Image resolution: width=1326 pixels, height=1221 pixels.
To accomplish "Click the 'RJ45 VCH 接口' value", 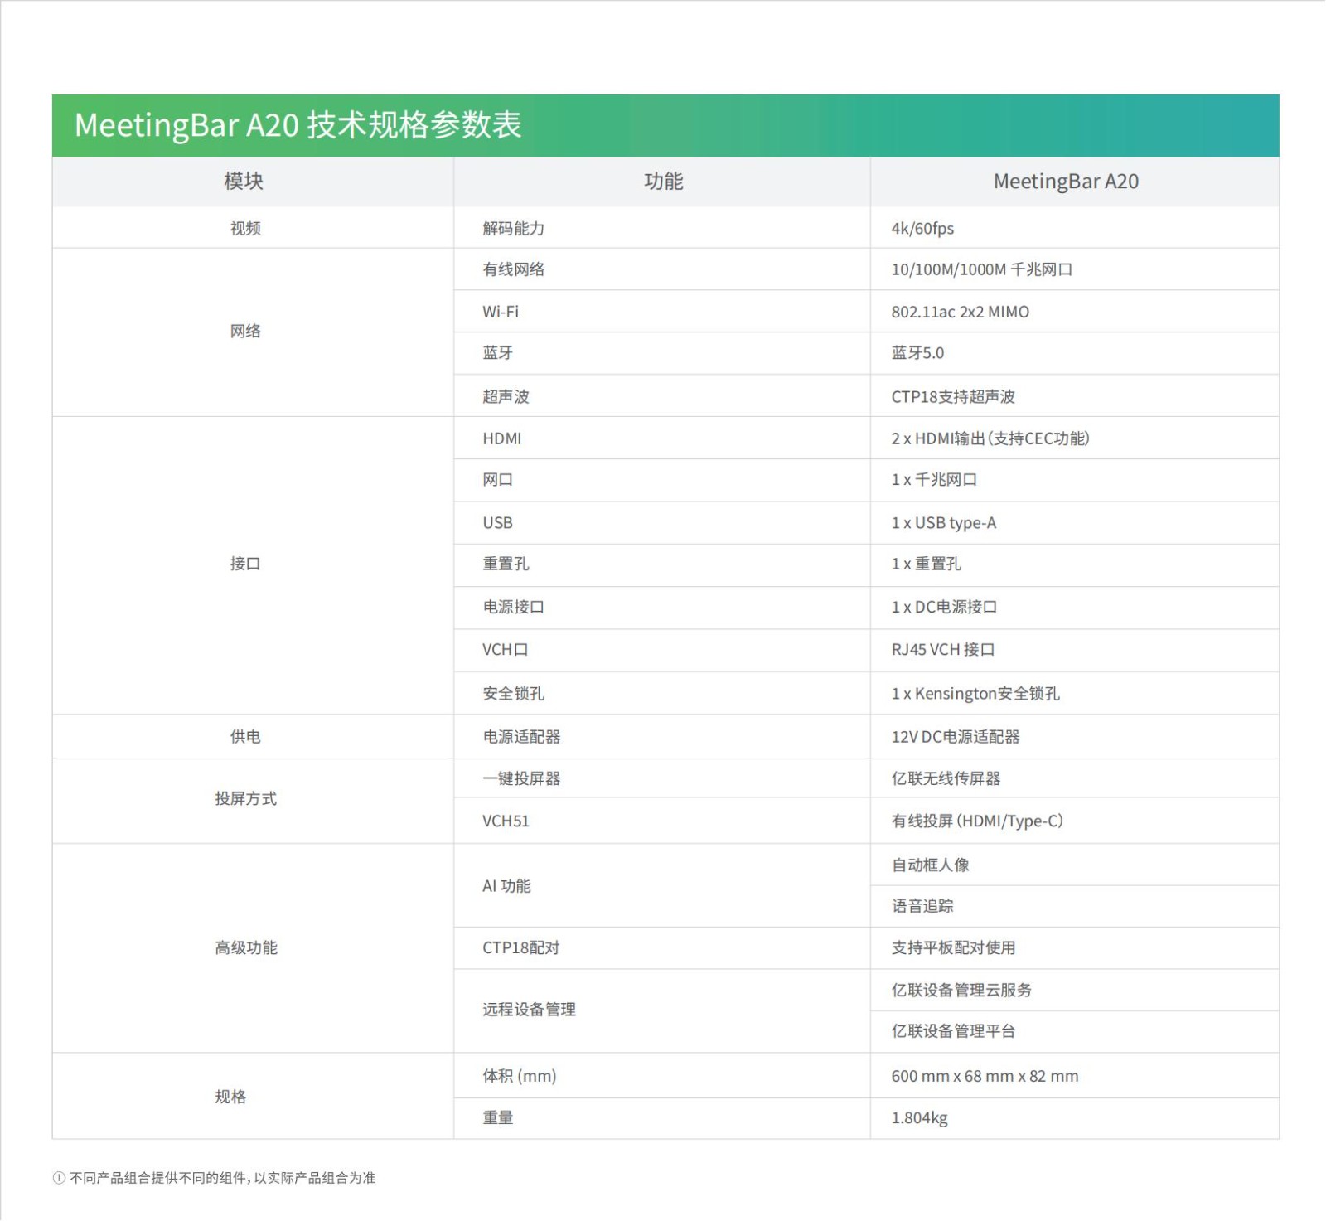I will click(x=943, y=650).
